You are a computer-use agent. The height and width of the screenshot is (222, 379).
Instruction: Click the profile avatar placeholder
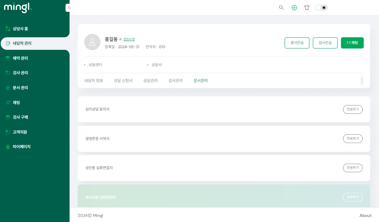point(92,42)
